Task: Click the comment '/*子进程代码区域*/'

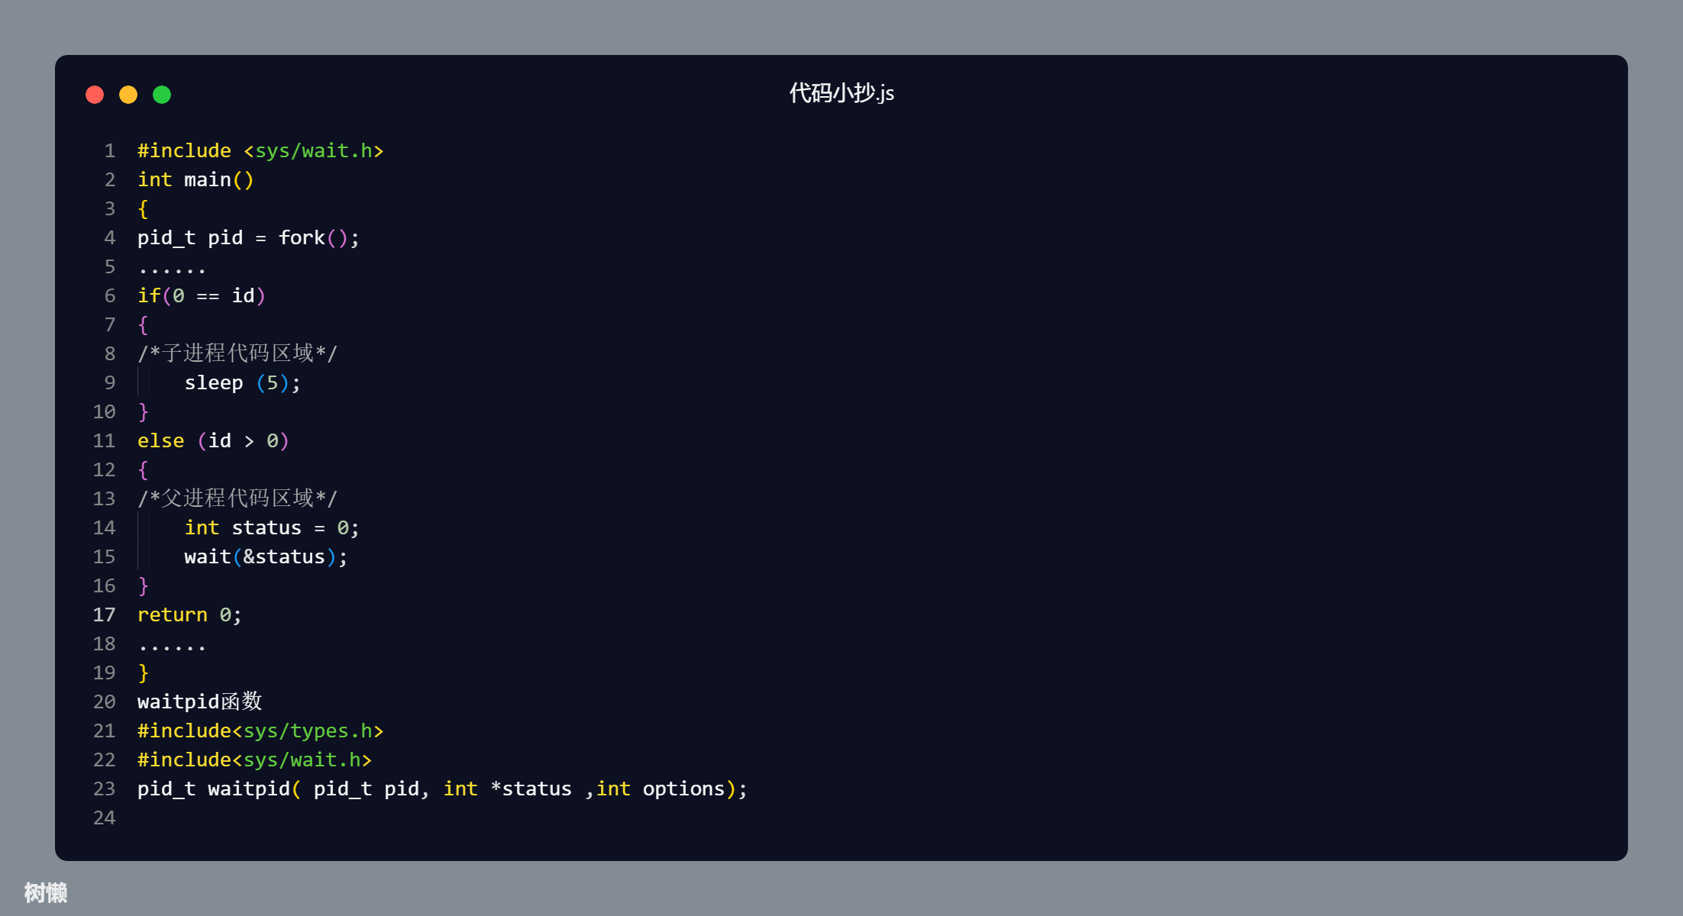Action: pyautogui.click(x=237, y=353)
